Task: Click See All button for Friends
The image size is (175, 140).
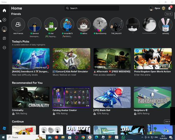Action: pos(169,14)
